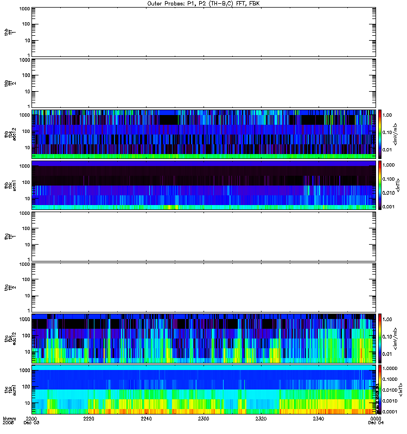Click "0.10" on the thc edc12 colorbar

tap(387, 336)
